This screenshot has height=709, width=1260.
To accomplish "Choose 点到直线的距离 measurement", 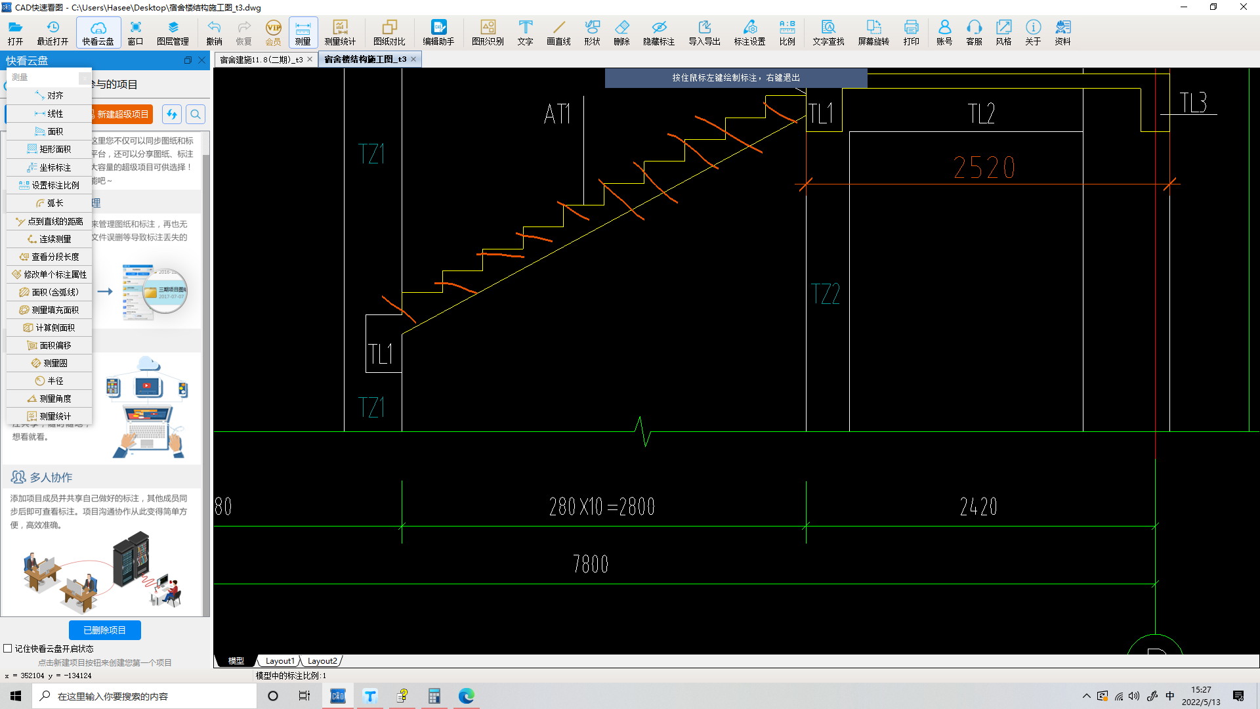I will click(x=49, y=221).
